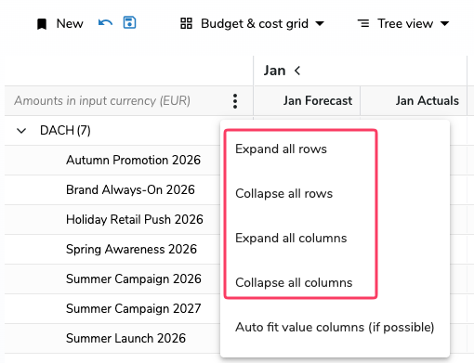This screenshot has height=363, width=474.
Task: Collapse the DACH (7) group
Action: (x=21, y=131)
